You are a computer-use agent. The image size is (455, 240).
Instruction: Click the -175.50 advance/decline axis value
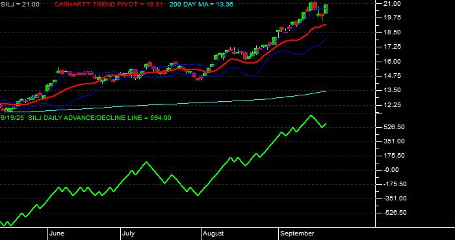(395, 184)
